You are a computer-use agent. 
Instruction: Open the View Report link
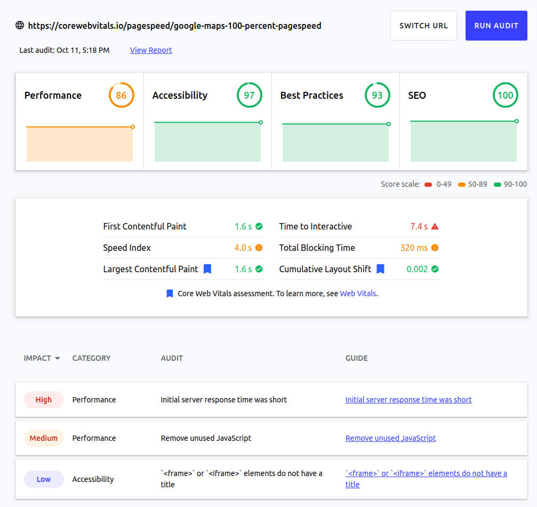pyautogui.click(x=151, y=50)
